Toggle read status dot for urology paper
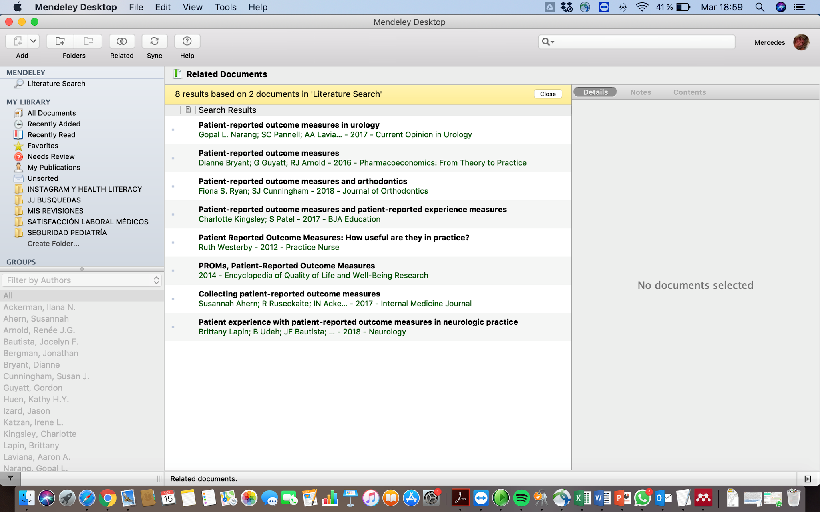Screen dimensions: 820x512 point(173,130)
